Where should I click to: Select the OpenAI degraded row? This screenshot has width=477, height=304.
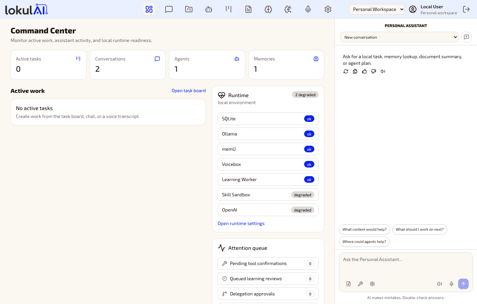268,210
